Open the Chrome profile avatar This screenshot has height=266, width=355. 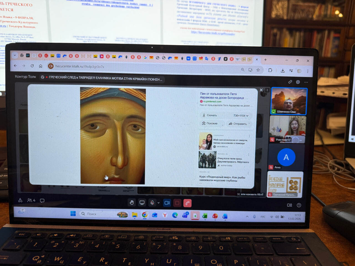point(299,71)
